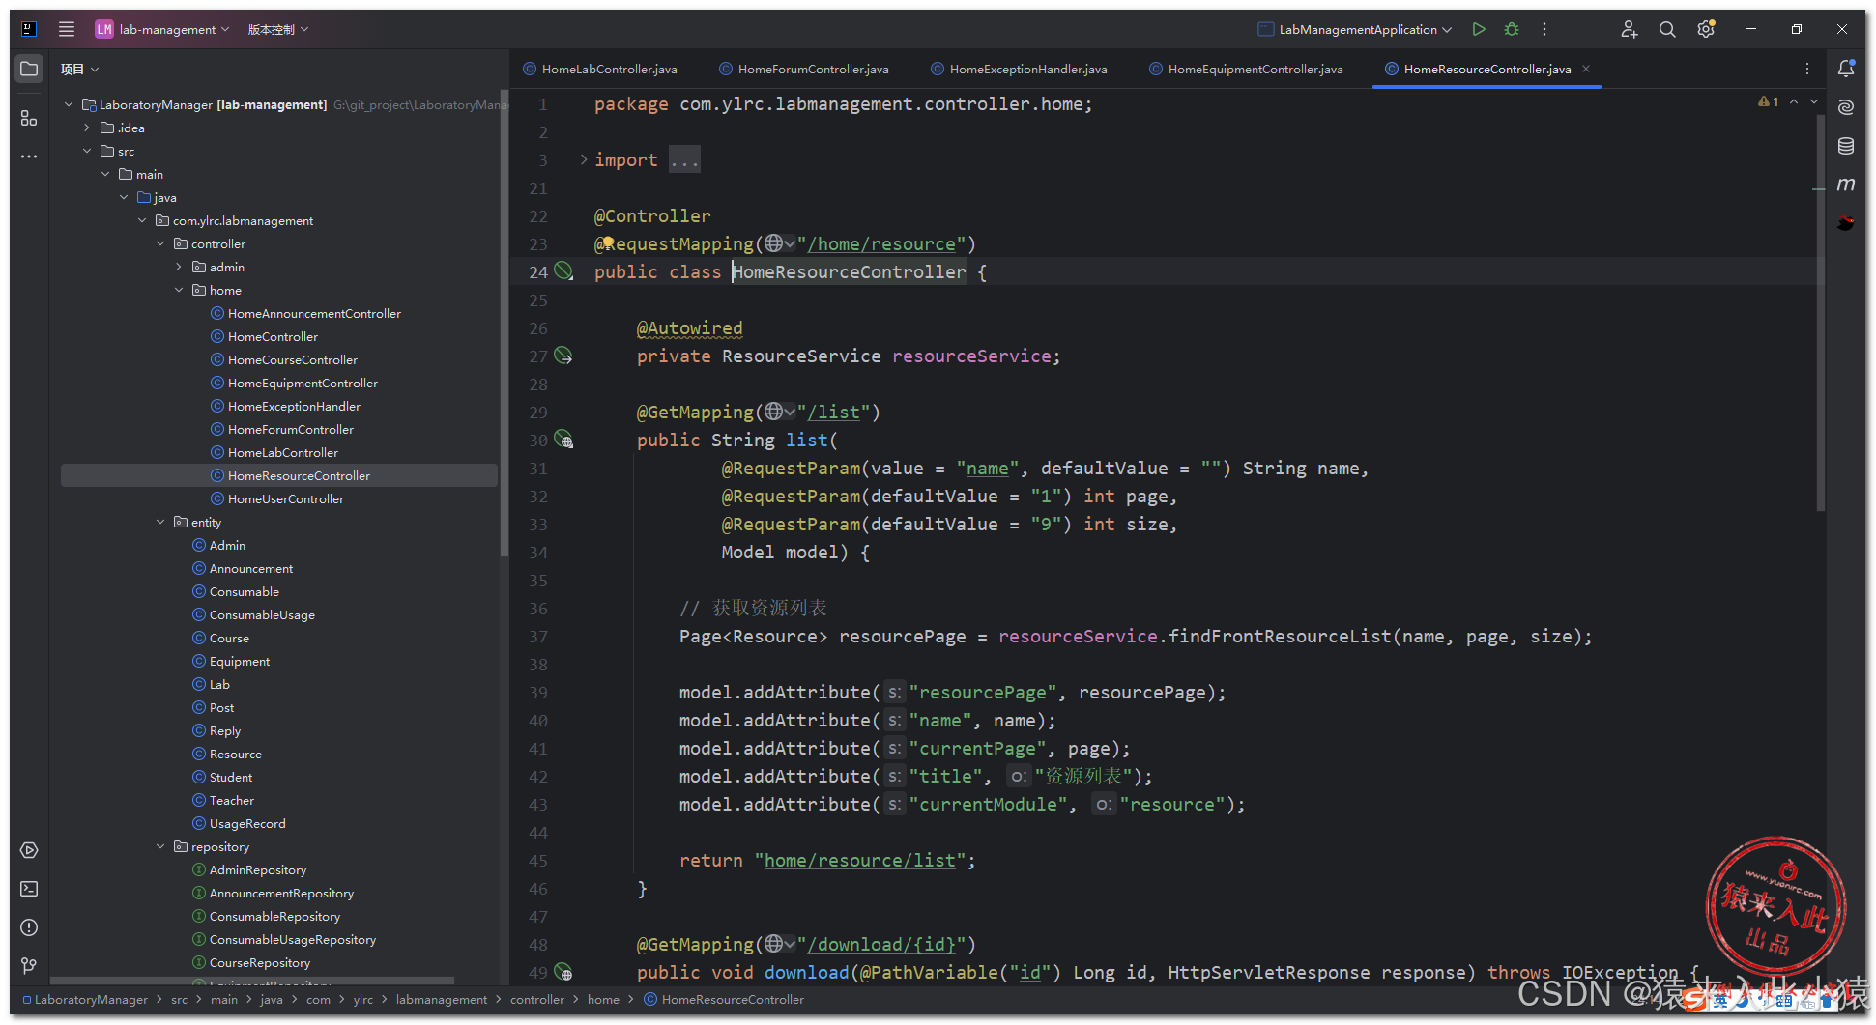Viewport: 1876px width, 1025px height.
Task: Open IDE settings gear
Action: click(1706, 29)
